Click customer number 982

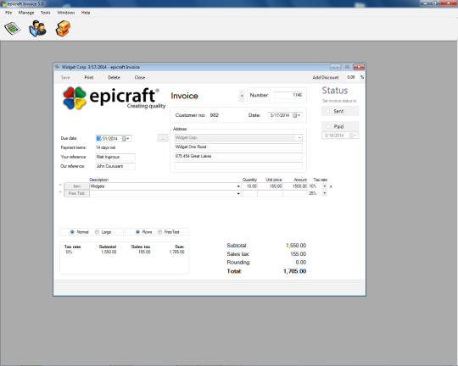(214, 115)
